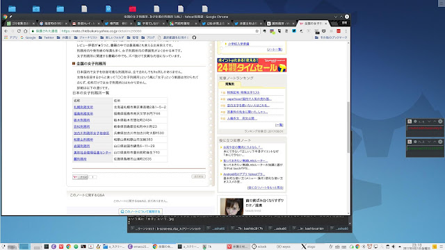Image resolution: width=445 pixels, height=250 pixels.
Task: Open the 小学校入学準備 link
Action: (238, 44)
